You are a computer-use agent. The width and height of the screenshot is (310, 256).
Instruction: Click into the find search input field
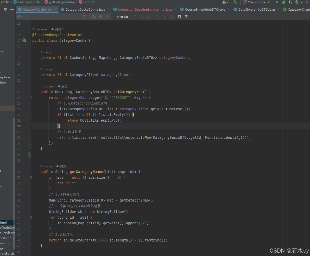tap(52, 17)
